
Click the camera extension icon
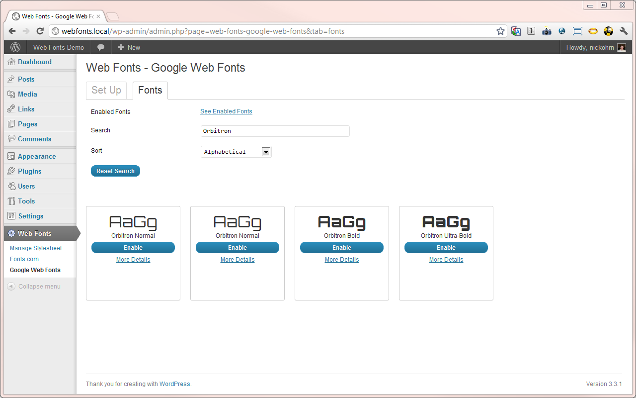547,31
